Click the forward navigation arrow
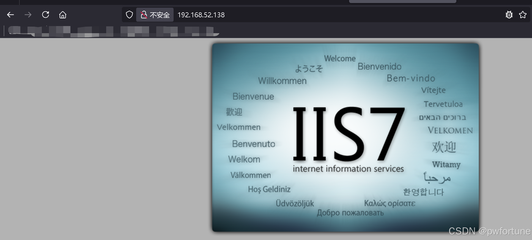Screen dimensions: 532x240 28,15
